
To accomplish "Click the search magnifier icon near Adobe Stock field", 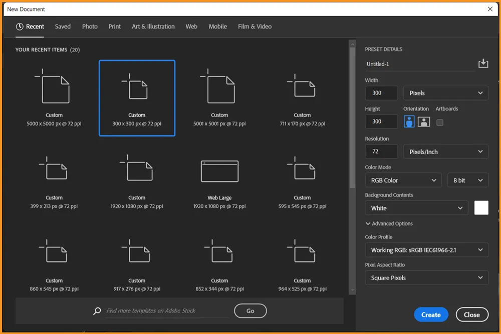I will tap(97, 310).
